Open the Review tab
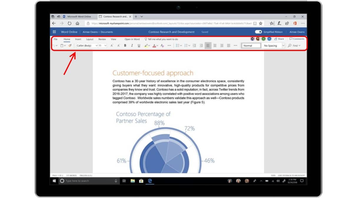 coord(102,39)
